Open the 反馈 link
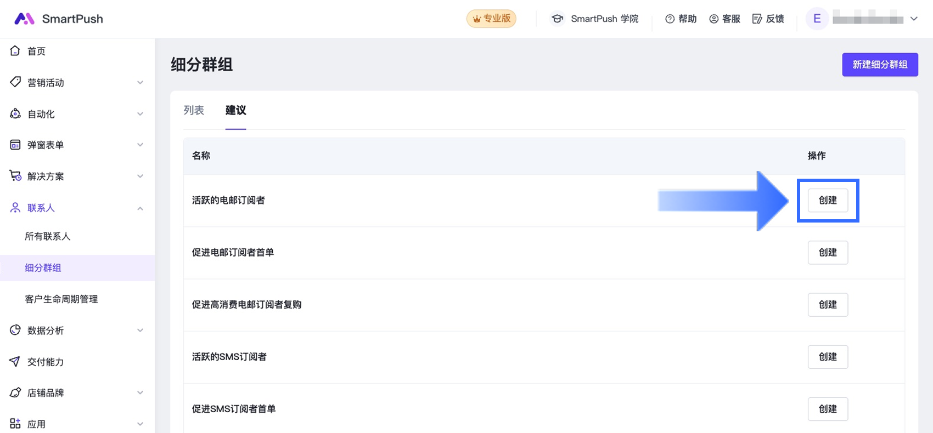 (x=775, y=19)
